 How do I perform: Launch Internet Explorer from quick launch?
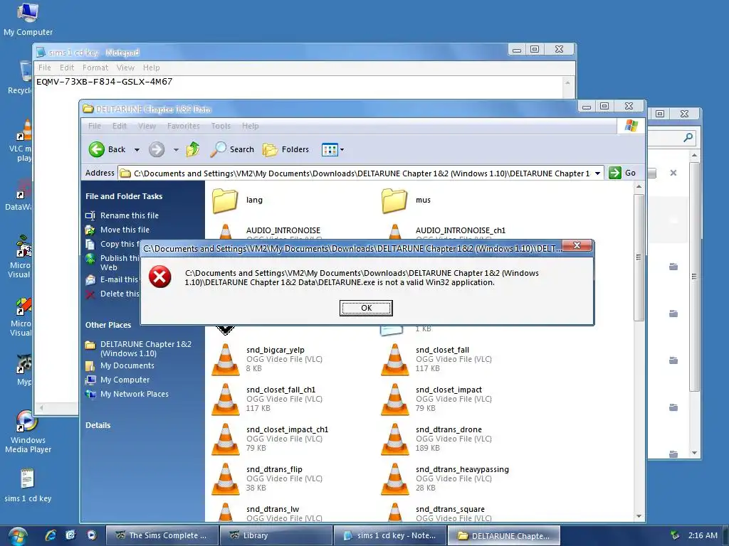[51, 535]
